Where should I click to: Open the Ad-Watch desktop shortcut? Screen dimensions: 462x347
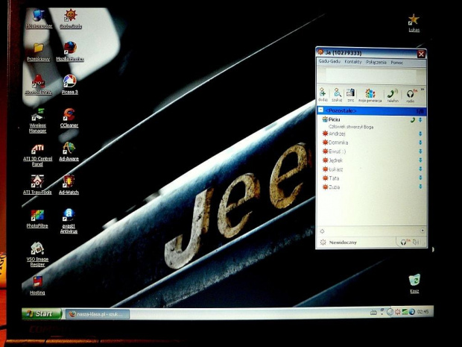click(x=69, y=185)
